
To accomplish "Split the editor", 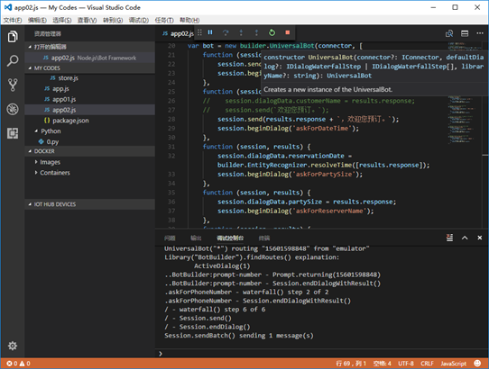I will coord(465,33).
